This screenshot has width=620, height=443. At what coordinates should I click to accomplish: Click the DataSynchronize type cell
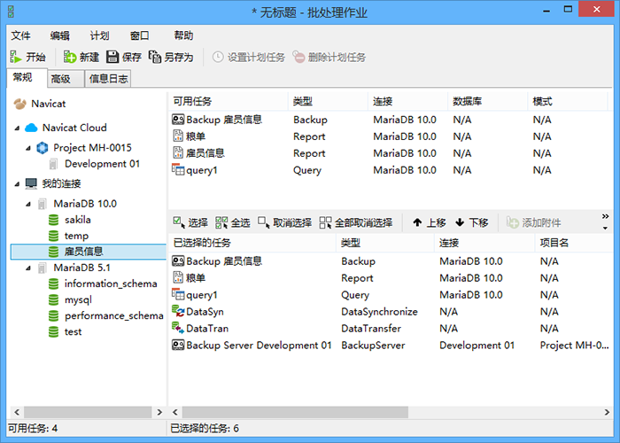coord(379,312)
